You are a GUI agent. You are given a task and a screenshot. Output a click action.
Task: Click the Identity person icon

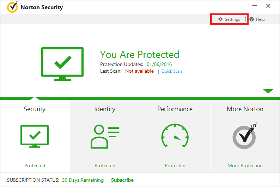pos(105,136)
